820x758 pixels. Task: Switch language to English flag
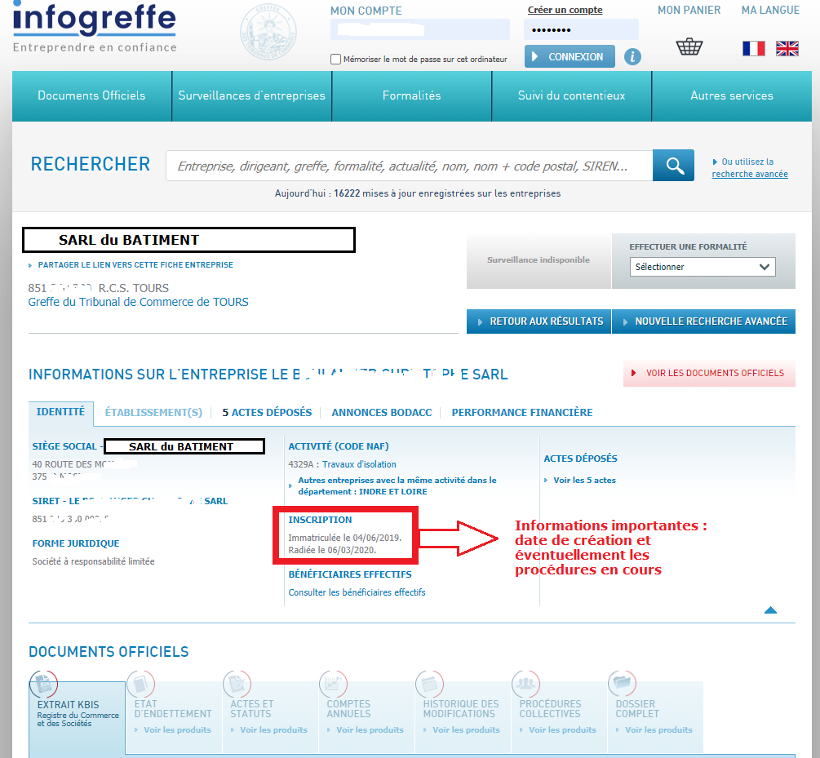[787, 48]
